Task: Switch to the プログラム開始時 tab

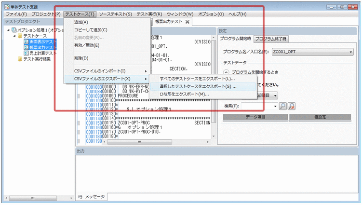Action: point(236,39)
